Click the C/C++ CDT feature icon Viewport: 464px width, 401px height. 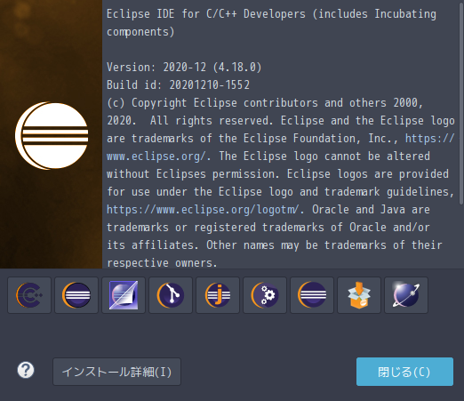pyautogui.click(x=29, y=295)
